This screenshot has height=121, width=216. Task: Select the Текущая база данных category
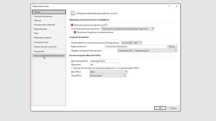click(x=49, y=16)
